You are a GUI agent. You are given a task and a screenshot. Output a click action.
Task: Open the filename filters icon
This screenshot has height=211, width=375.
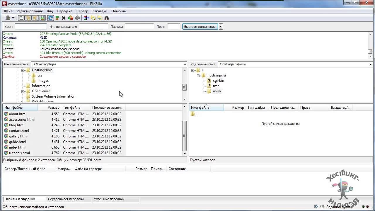tap(86, 18)
